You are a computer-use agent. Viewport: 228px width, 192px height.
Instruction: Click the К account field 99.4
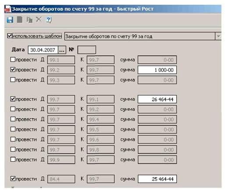(x=100, y=120)
